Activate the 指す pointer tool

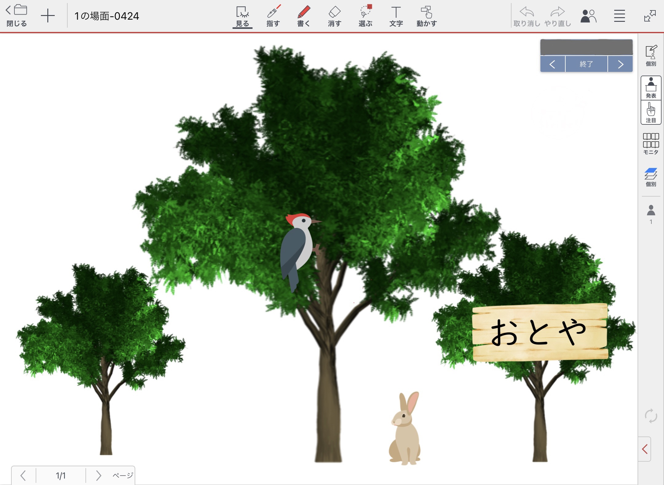(273, 16)
